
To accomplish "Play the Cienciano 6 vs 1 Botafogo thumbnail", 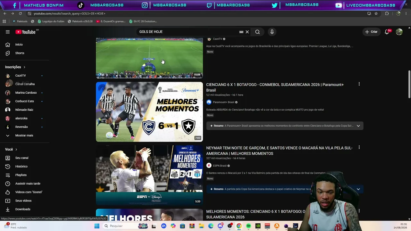I will point(149,112).
